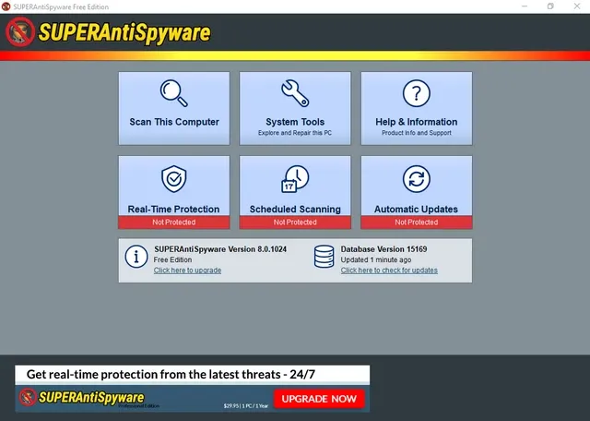Click the calendar clock Scheduled Scanning icon

point(295,179)
